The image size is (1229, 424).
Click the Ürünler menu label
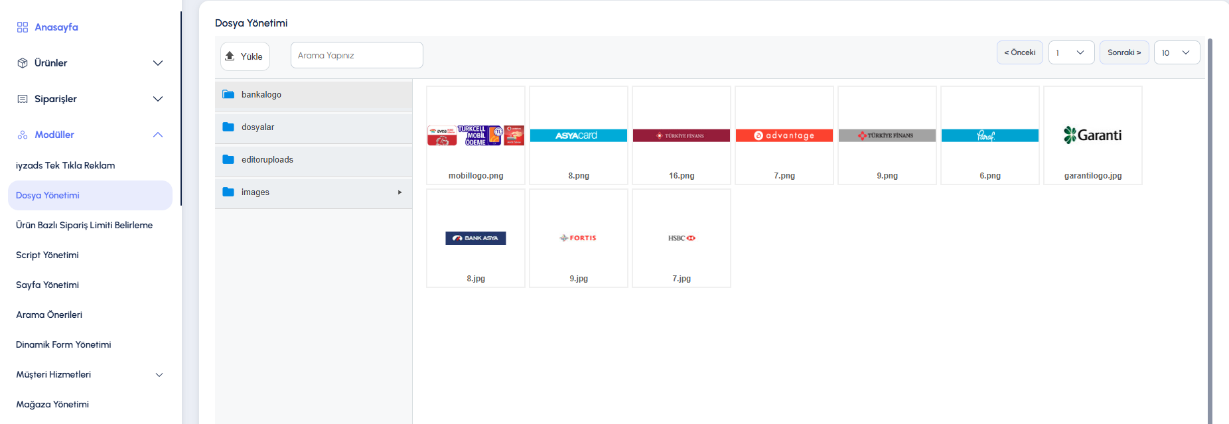51,63
